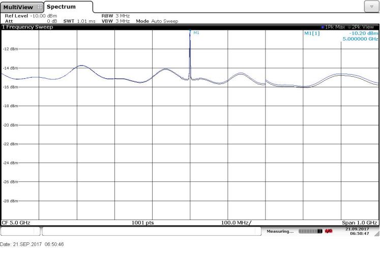Click the -12 dBm axis label
The width and height of the screenshot is (380, 253).
[x=10, y=49]
